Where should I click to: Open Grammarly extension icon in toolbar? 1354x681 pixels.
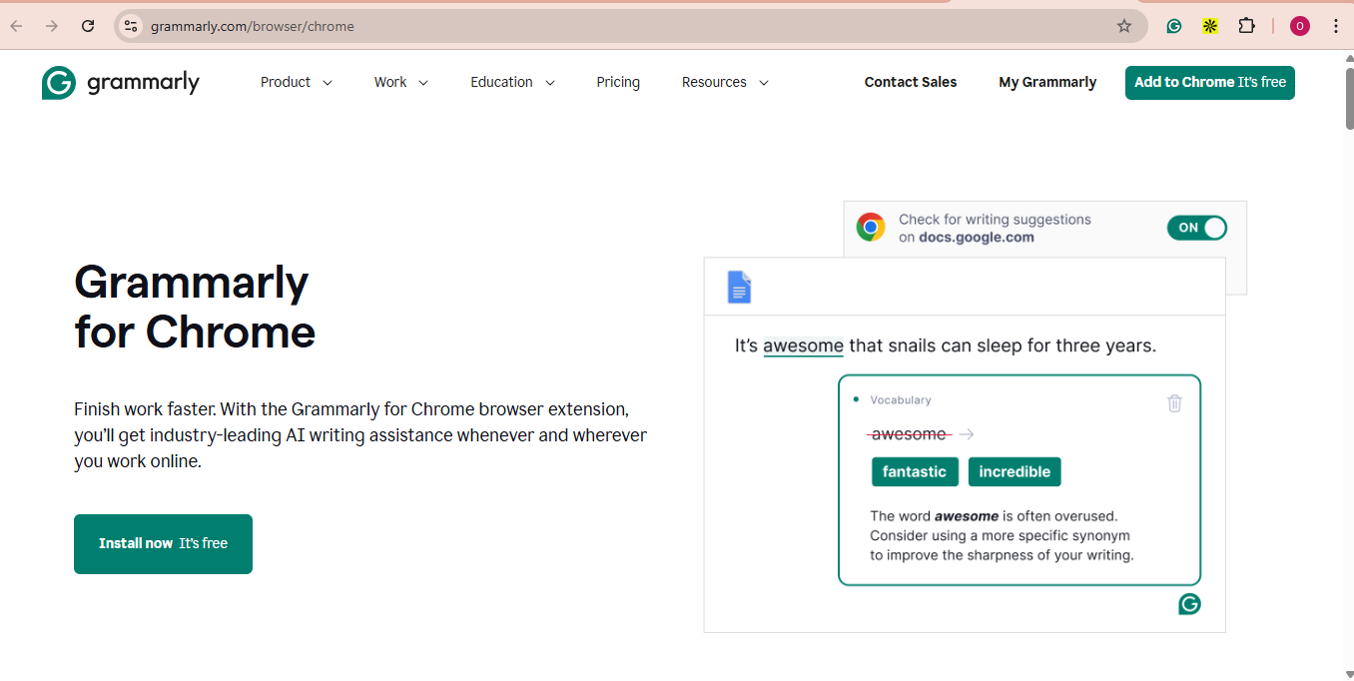click(1174, 26)
